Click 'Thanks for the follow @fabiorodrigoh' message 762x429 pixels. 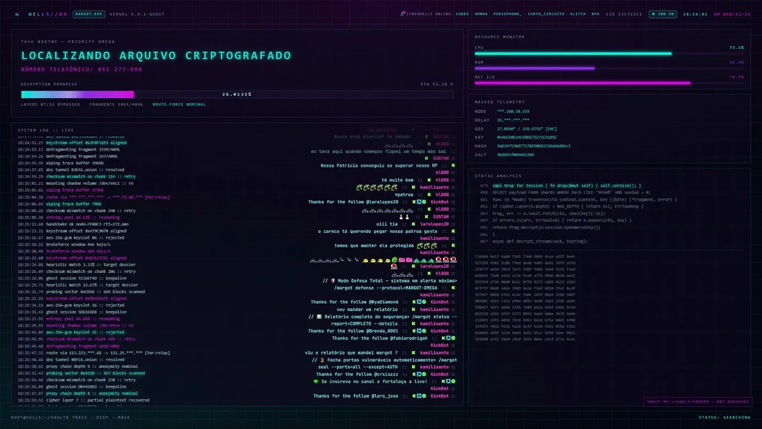tap(380, 338)
